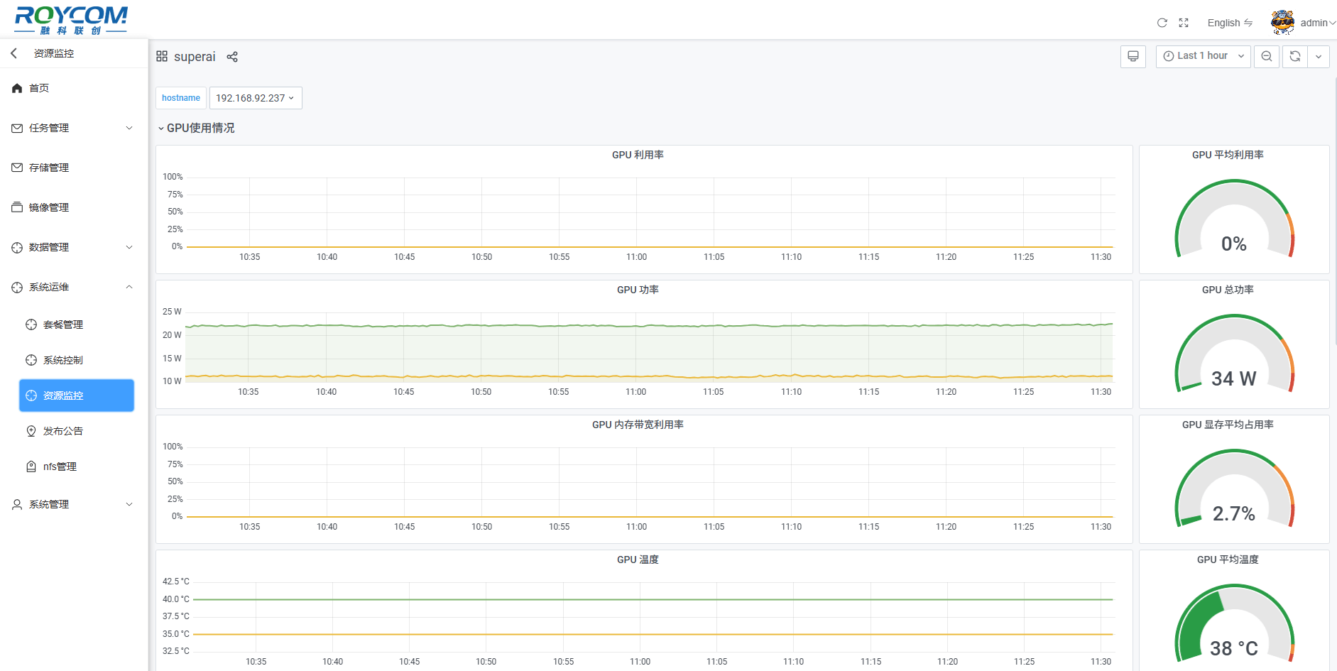Switch language using the English toggle
The image size is (1337, 671).
click(x=1230, y=23)
